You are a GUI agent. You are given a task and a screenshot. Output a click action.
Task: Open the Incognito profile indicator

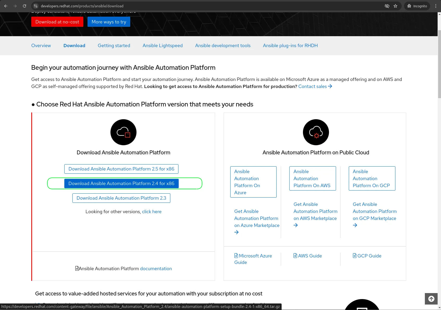point(417,6)
